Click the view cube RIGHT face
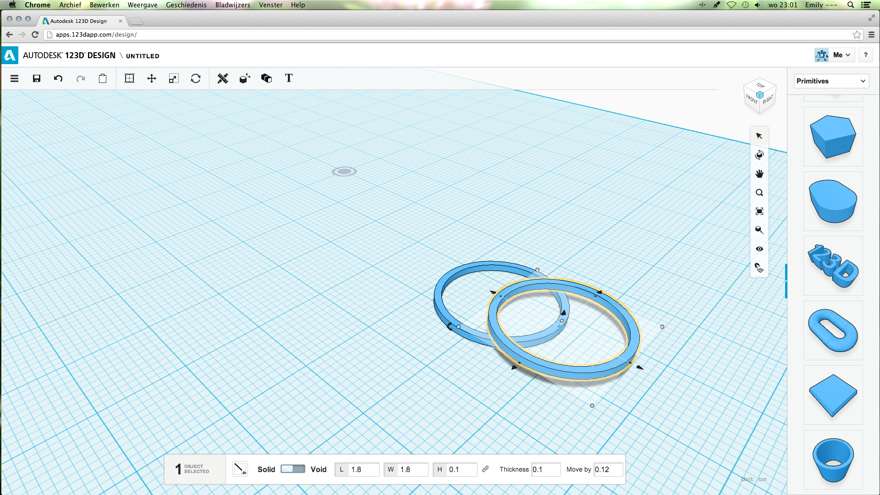Viewport: 880px width, 495px height. [x=768, y=99]
